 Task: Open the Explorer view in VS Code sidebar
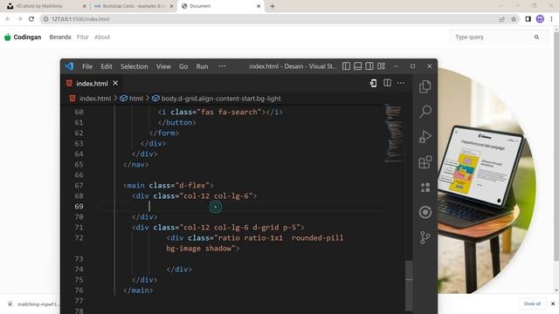[x=425, y=86]
